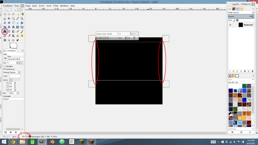Open the status bar unit dropdown

click(15, 137)
